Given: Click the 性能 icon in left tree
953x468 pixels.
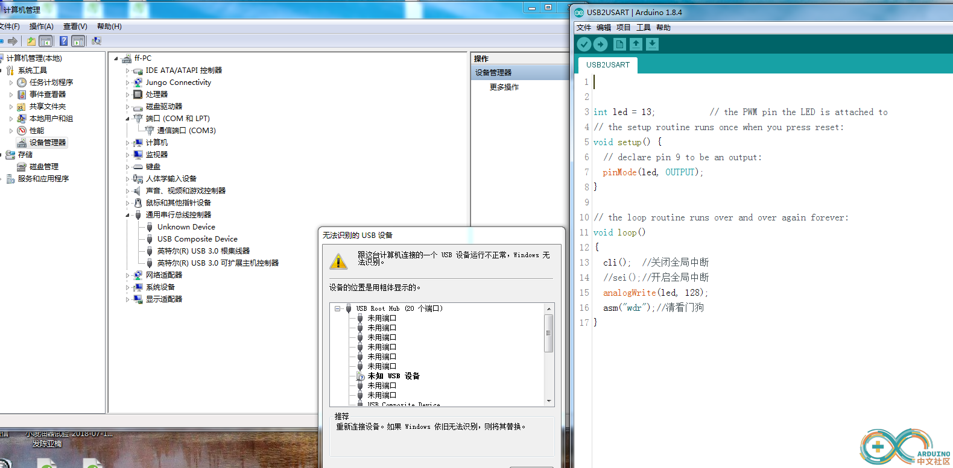Looking at the screenshot, I should pos(22,131).
